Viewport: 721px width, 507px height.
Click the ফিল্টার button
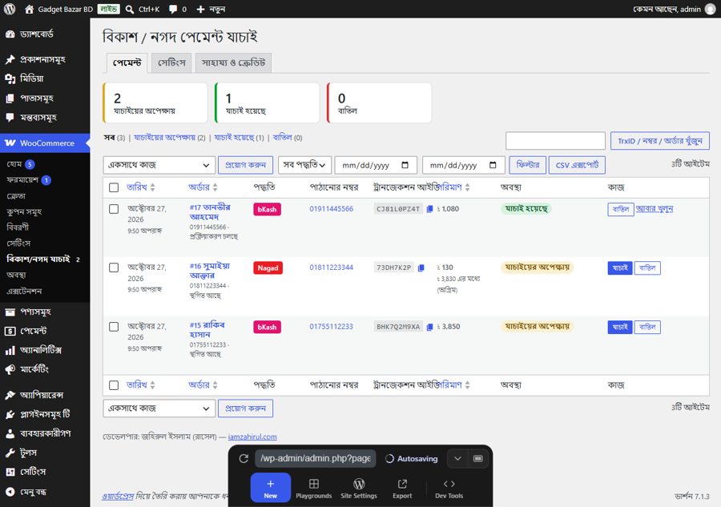pos(527,165)
